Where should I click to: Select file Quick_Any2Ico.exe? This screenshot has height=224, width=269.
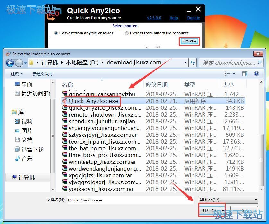click(x=153, y=101)
